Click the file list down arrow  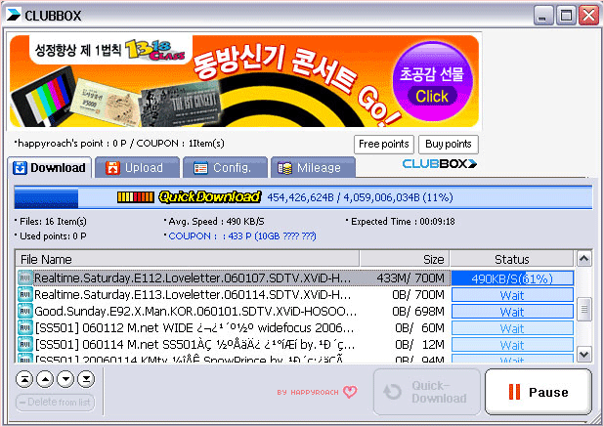click(584, 354)
